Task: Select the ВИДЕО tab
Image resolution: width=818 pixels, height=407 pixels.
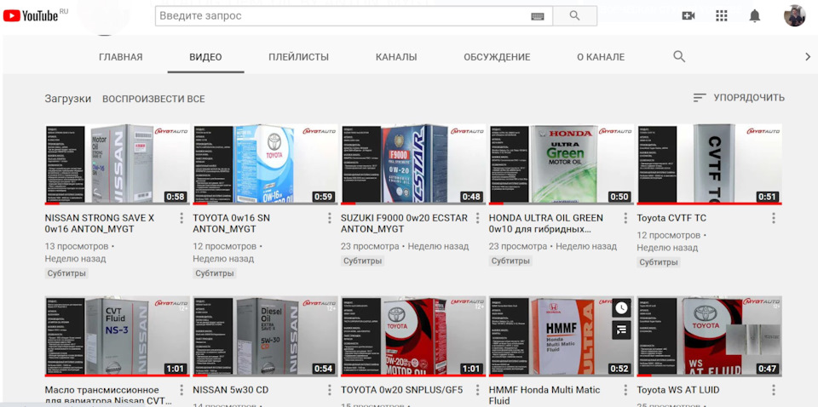Action: click(205, 57)
